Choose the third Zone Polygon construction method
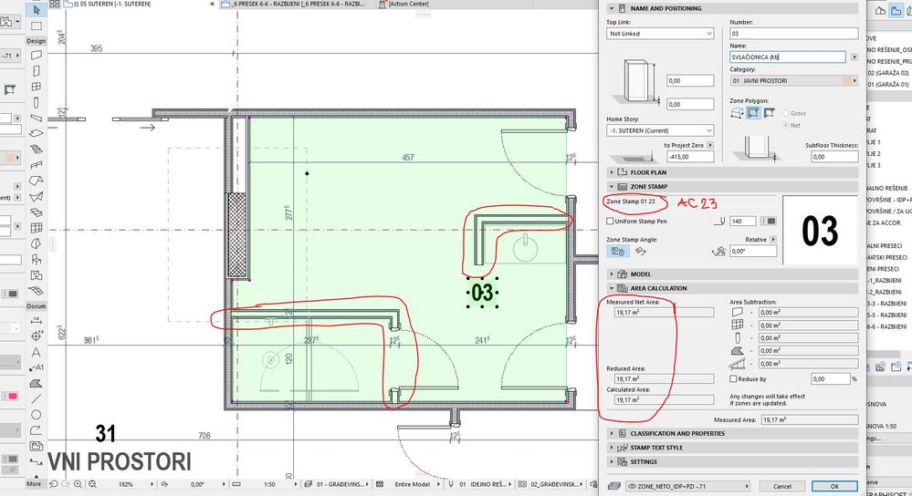Viewport: 912px width, 496px height. coord(769,113)
